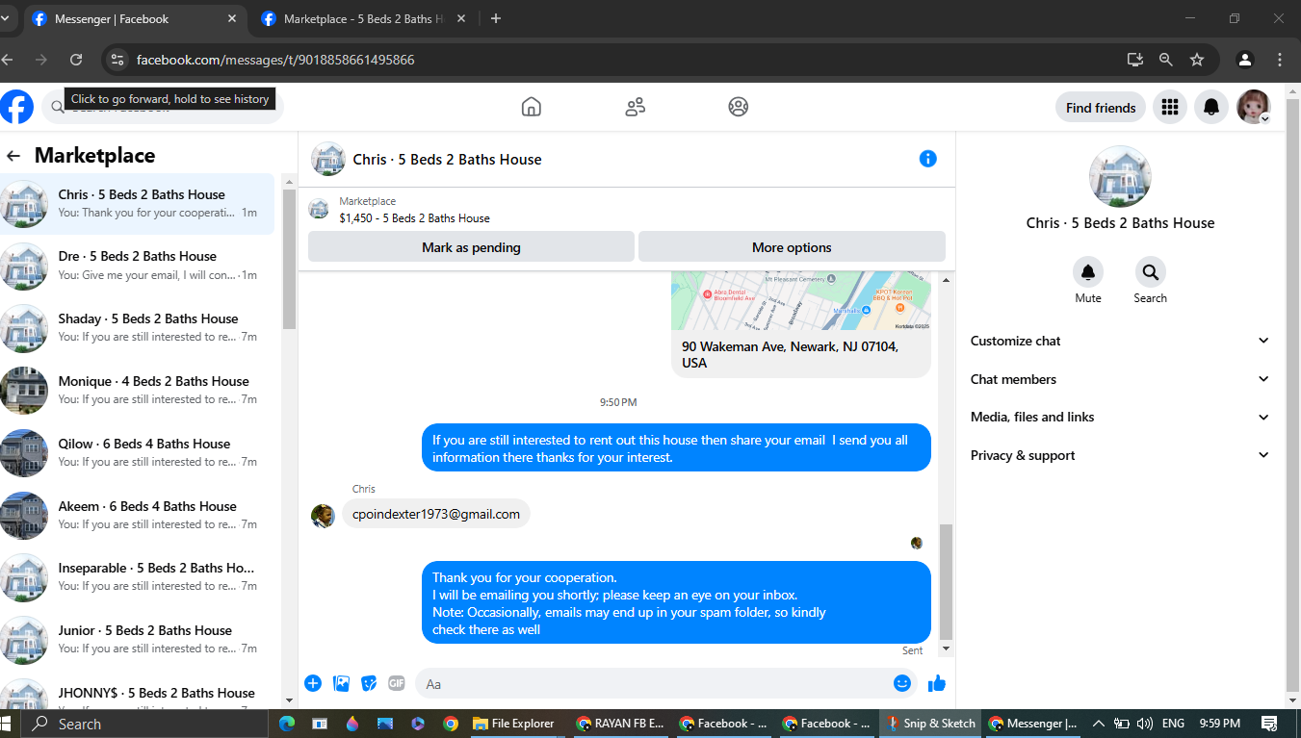Choose a sticker in composer
This screenshot has height=738, width=1301.
coord(369,683)
